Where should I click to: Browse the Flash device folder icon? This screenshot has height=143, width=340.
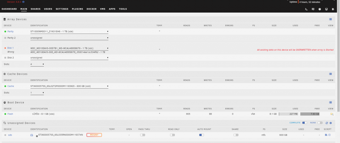tap(332, 114)
